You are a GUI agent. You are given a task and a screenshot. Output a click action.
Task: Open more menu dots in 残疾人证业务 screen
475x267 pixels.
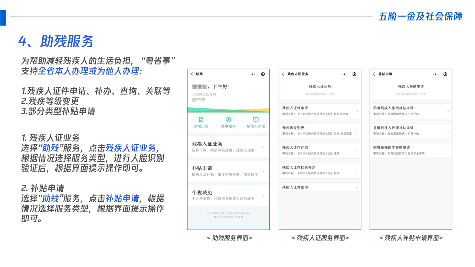344,74
